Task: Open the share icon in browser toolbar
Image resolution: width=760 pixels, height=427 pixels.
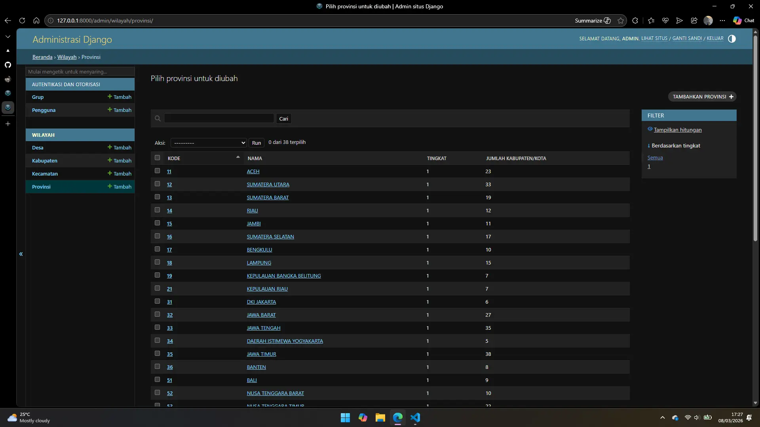Action: coord(694,21)
